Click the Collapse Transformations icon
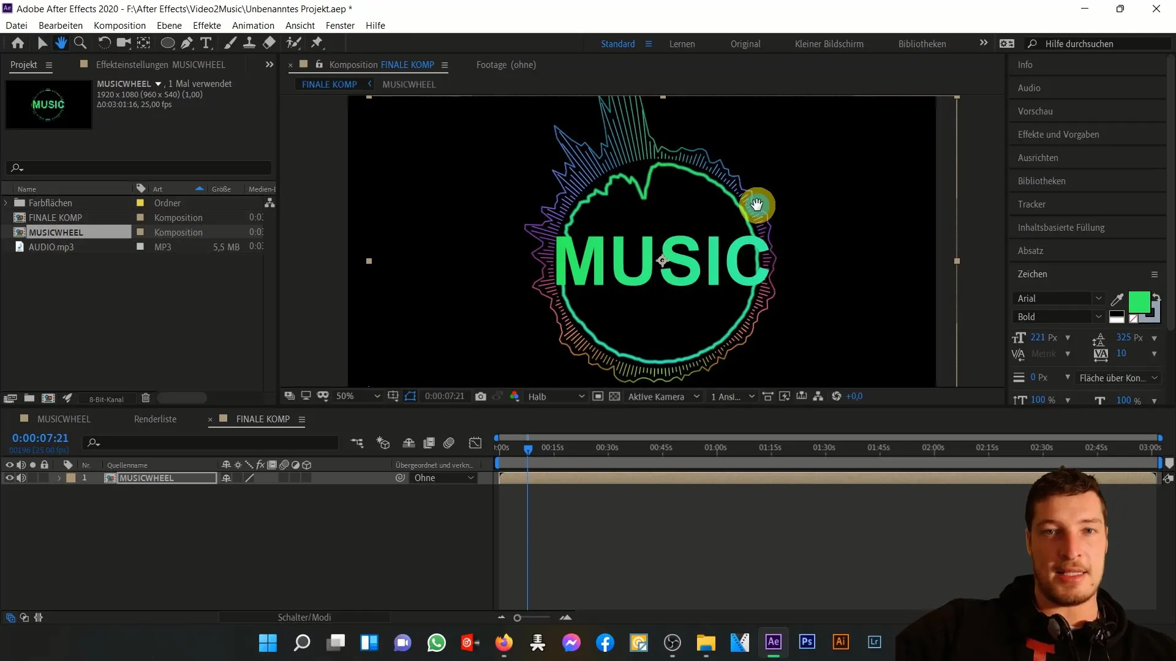The width and height of the screenshot is (1176, 661). click(238, 478)
